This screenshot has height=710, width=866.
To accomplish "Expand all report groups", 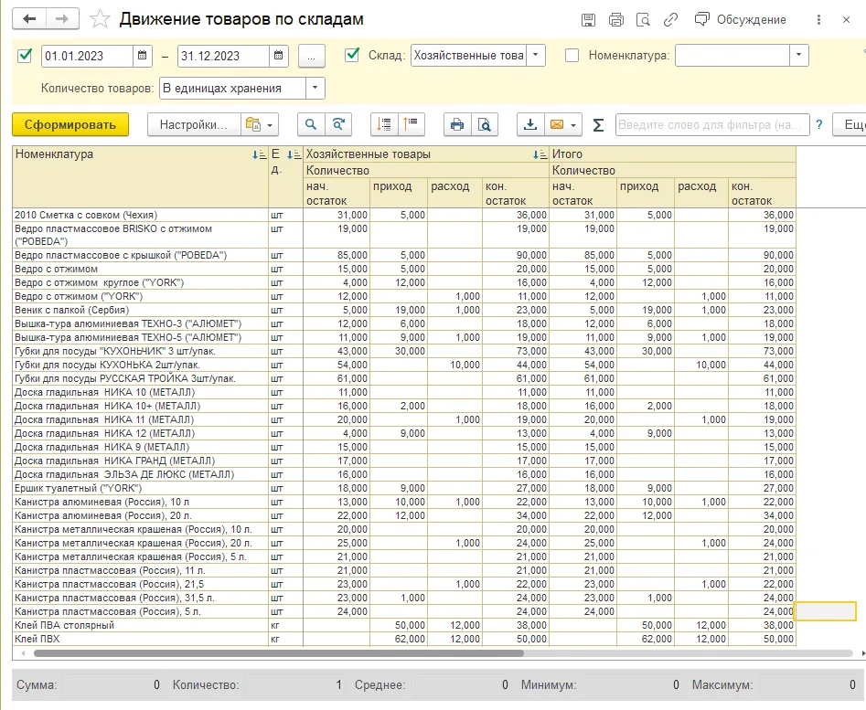I will (384, 124).
